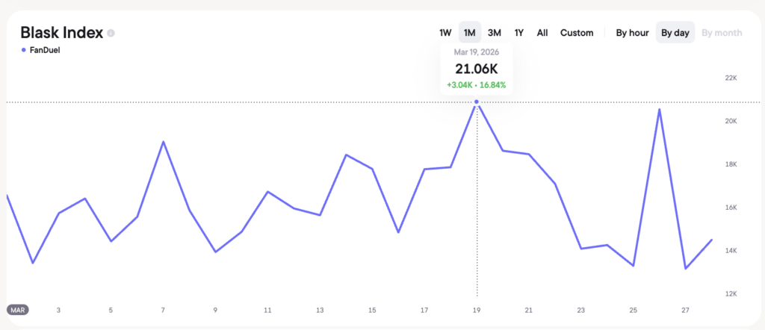
Task: Toggle the FanDuel series legend label
Action: 44,50
